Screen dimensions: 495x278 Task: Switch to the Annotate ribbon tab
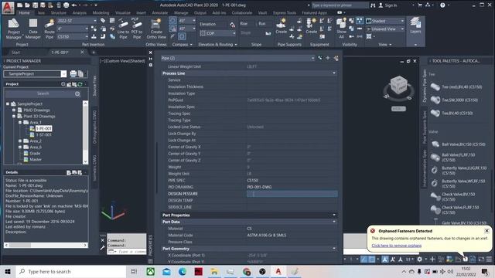click(x=160, y=13)
